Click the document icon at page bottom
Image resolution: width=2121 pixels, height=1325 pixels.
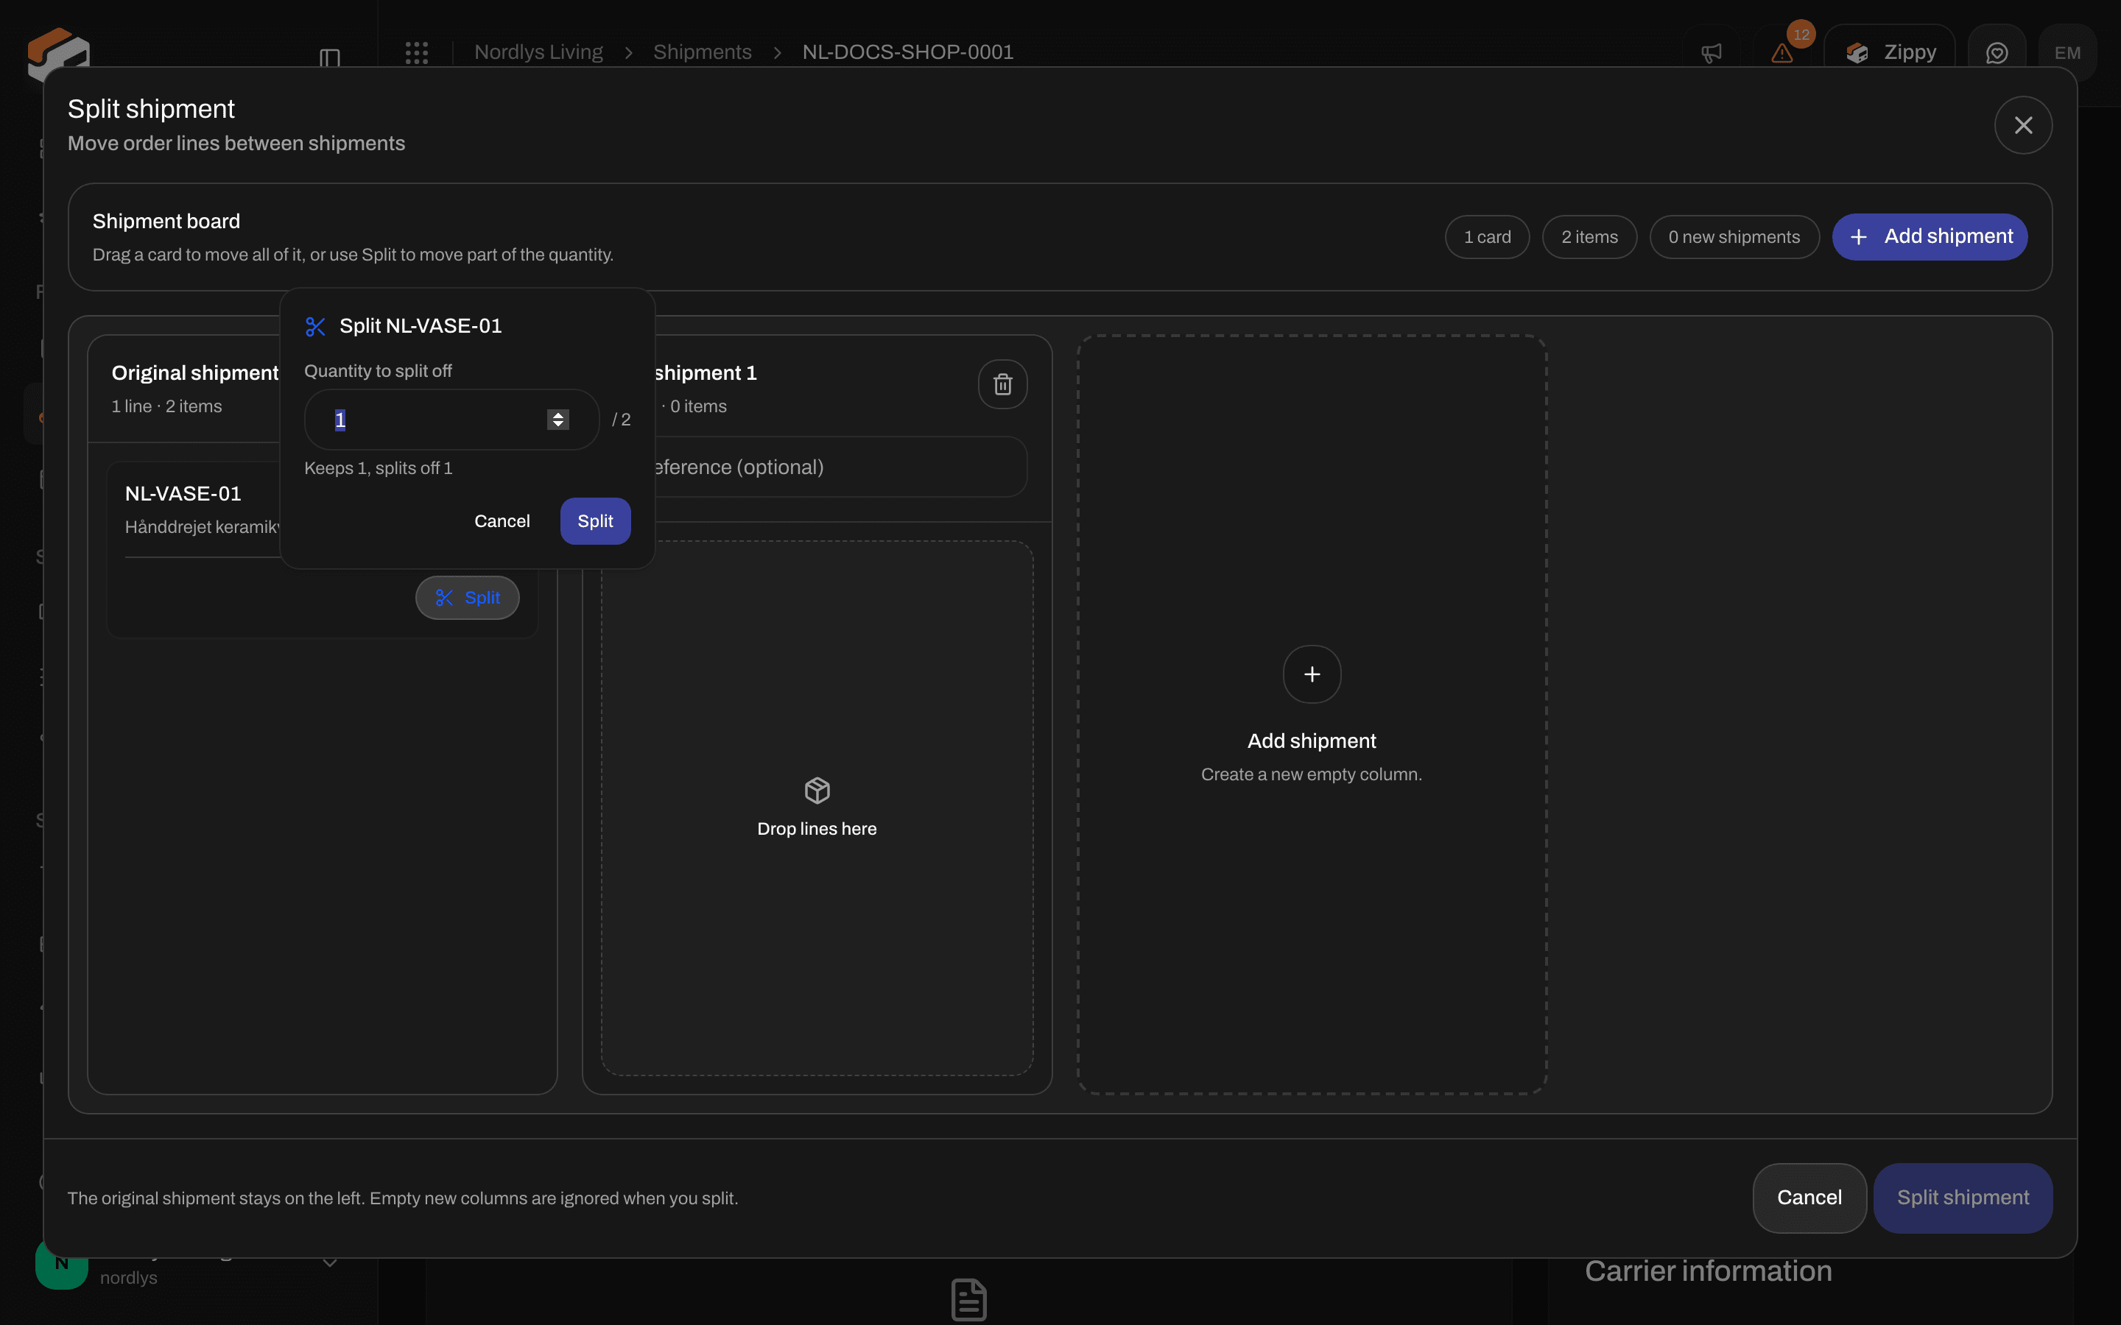click(968, 1299)
